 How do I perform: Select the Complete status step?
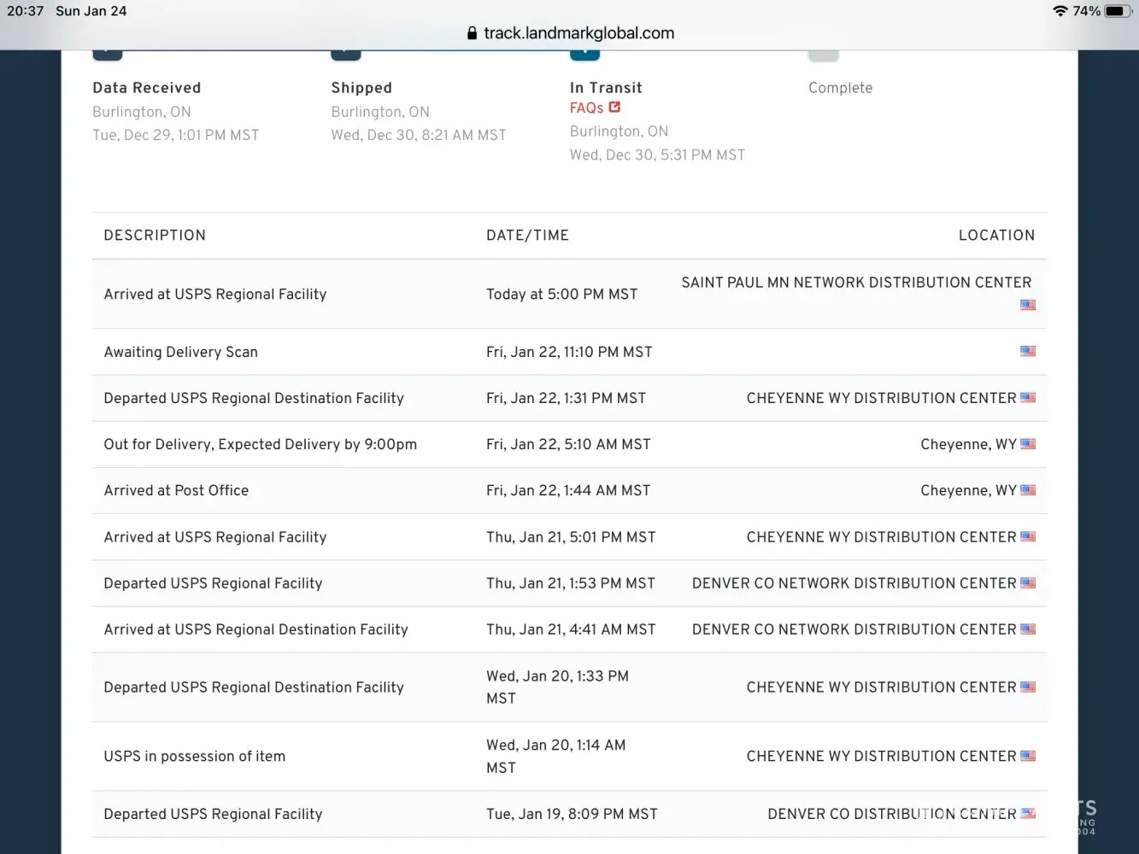(x=840, y=88)
